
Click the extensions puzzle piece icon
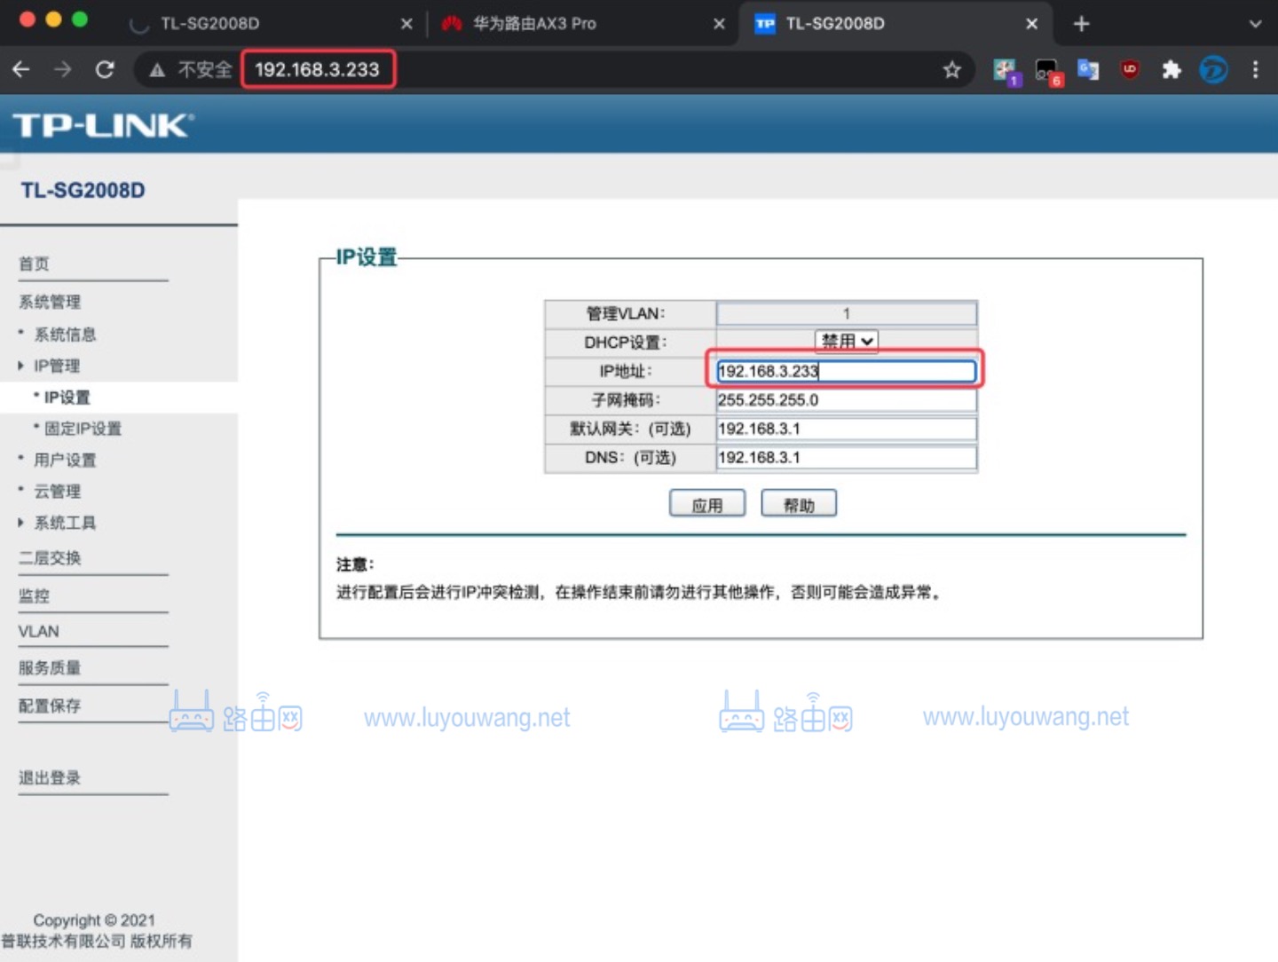coord(1171,69)
